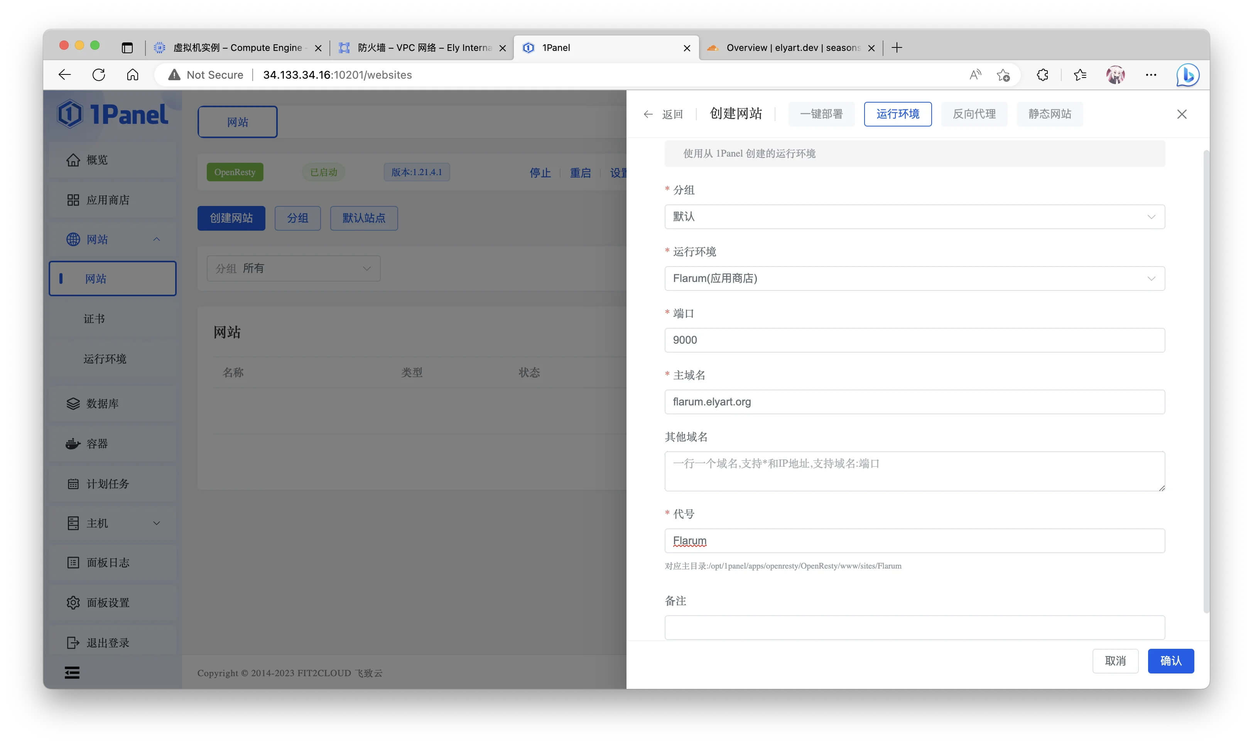Image resolution: width=1253 pixels, height=746 pixels.
Task: Click the 创建网站 button
Action: (x=231, y=218)
